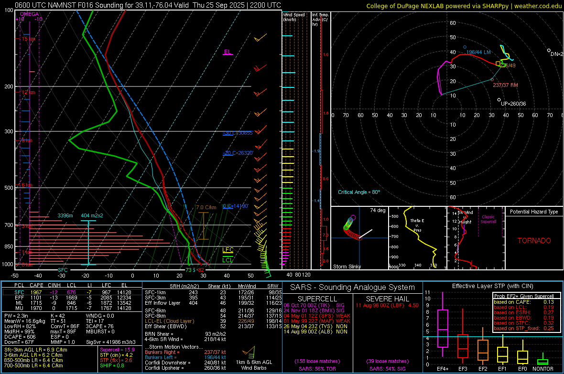This screenshot has height=374, width=564.
Task: Select the ML parcel row
Action: point(72,303)
